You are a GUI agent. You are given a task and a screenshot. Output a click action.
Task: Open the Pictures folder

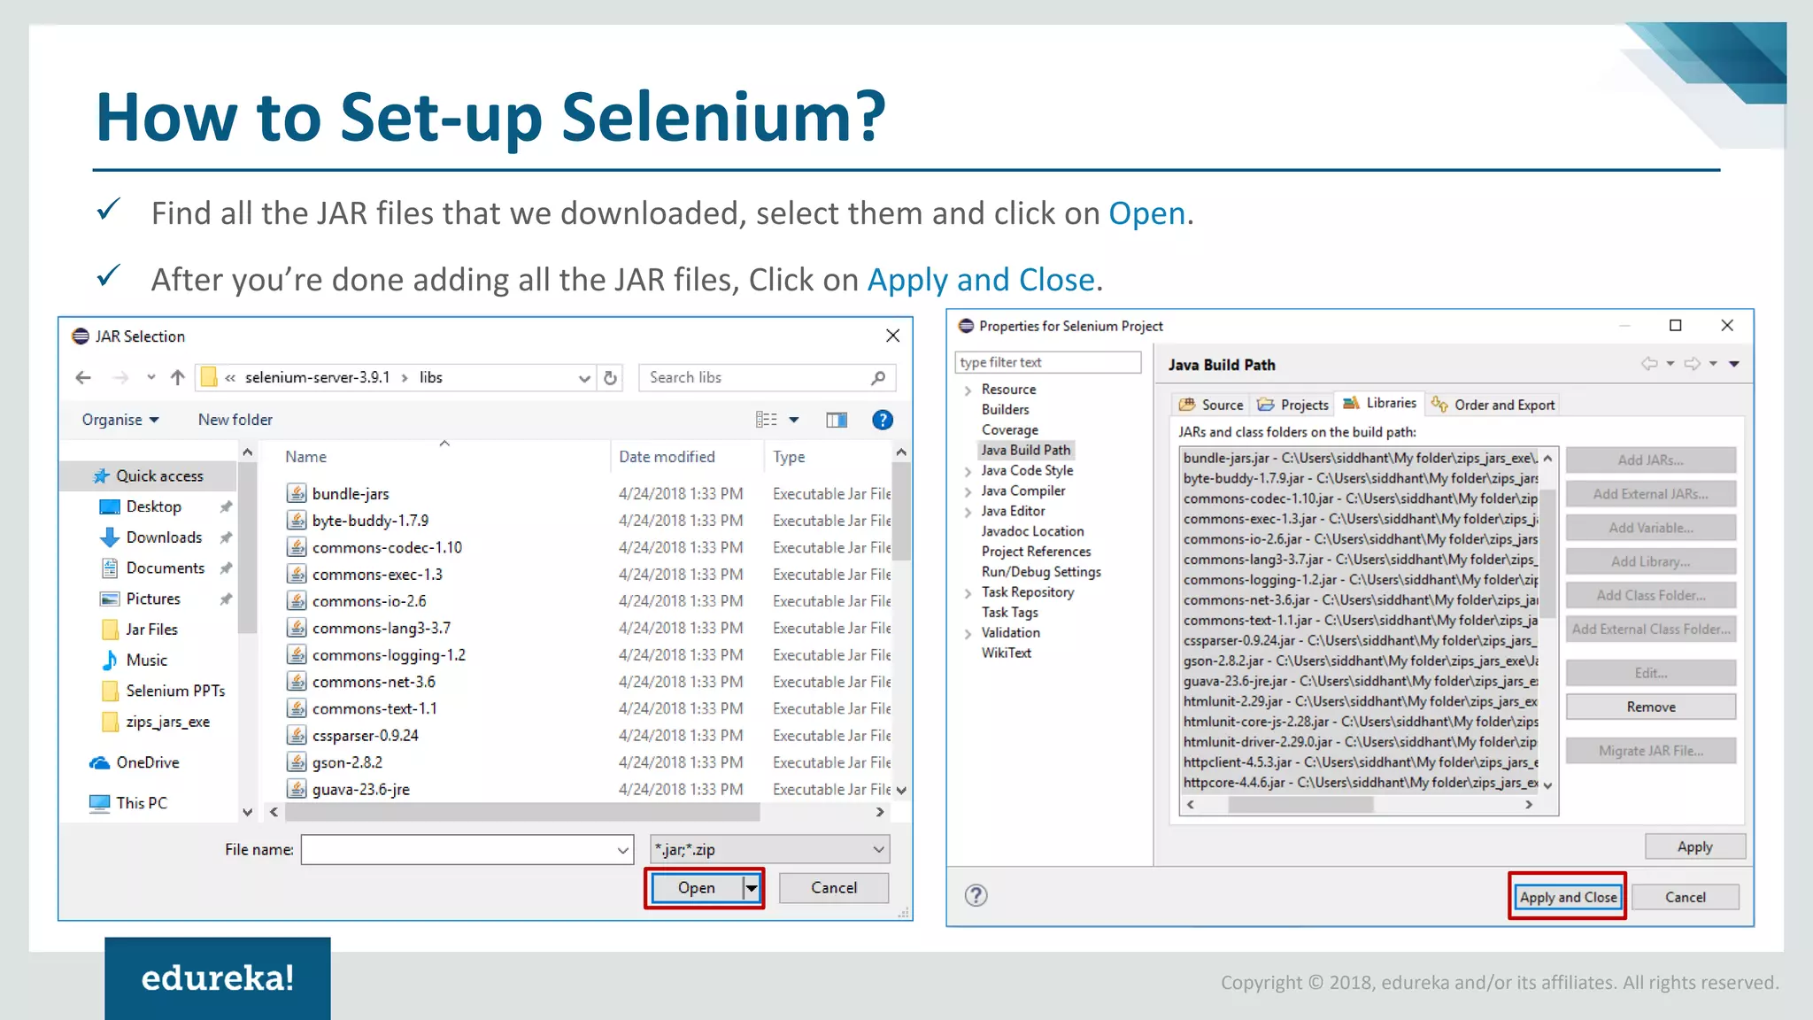152,599
